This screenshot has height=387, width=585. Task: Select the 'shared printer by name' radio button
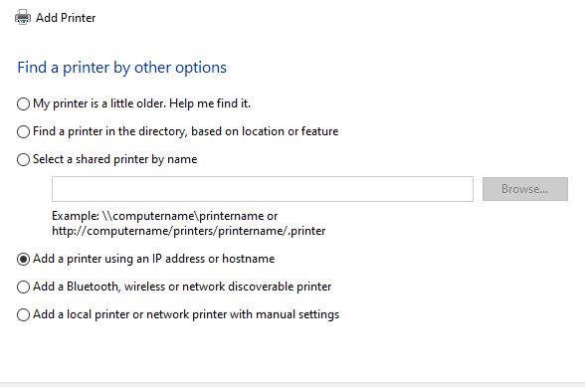(23, 160)
